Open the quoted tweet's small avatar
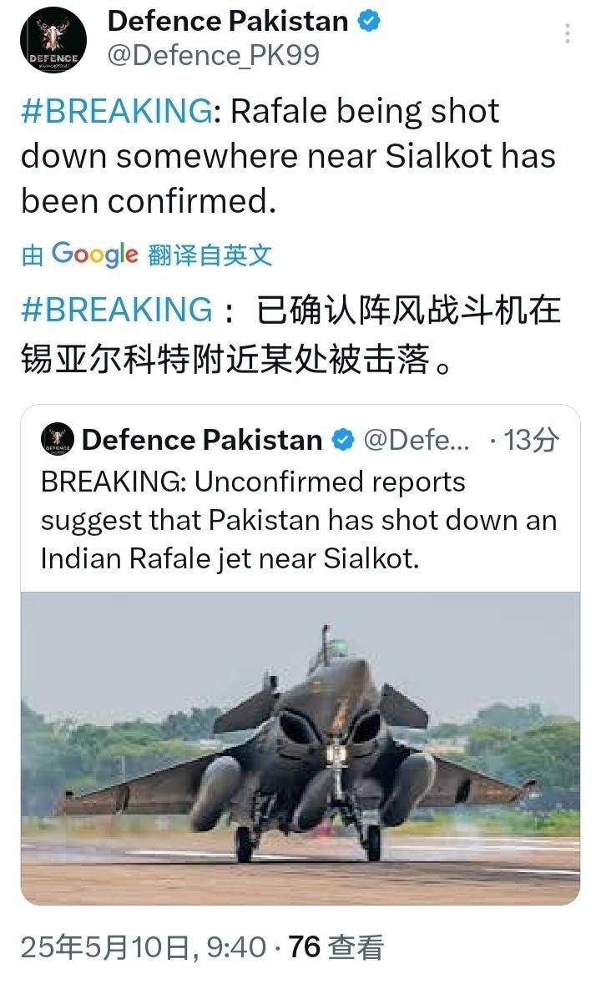Image resolution: width=601 pixels, height=984 pixels. [x=58, y=439]
